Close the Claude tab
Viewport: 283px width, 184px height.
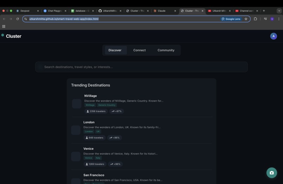175,11
